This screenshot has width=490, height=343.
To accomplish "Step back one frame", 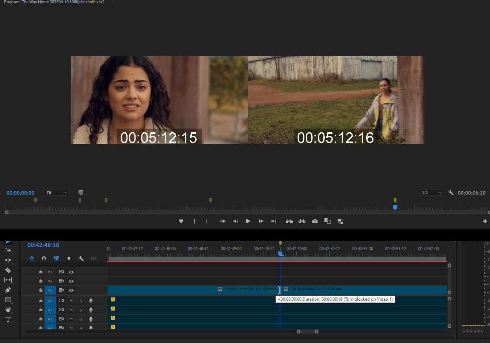I will [235, 221].
